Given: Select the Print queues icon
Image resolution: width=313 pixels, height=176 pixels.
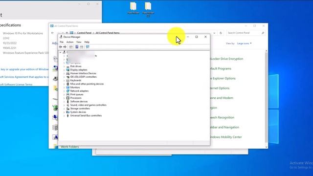Looking at the screenshot, I should 67,94.
